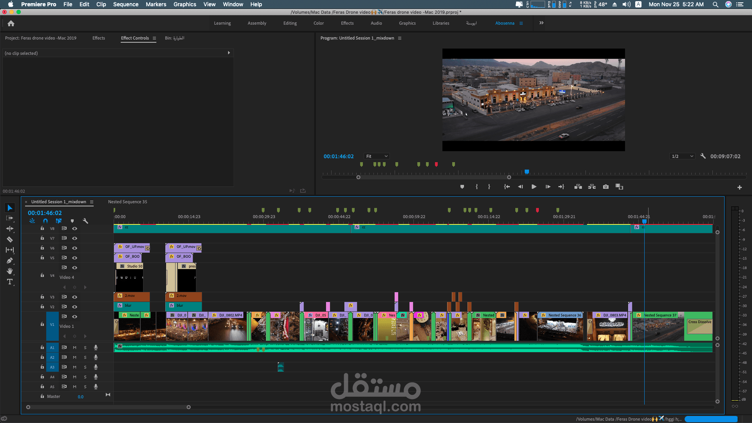Select the Selection tool arrow
The width and height of the screenshot is (752, 423).
click(10, 208)
